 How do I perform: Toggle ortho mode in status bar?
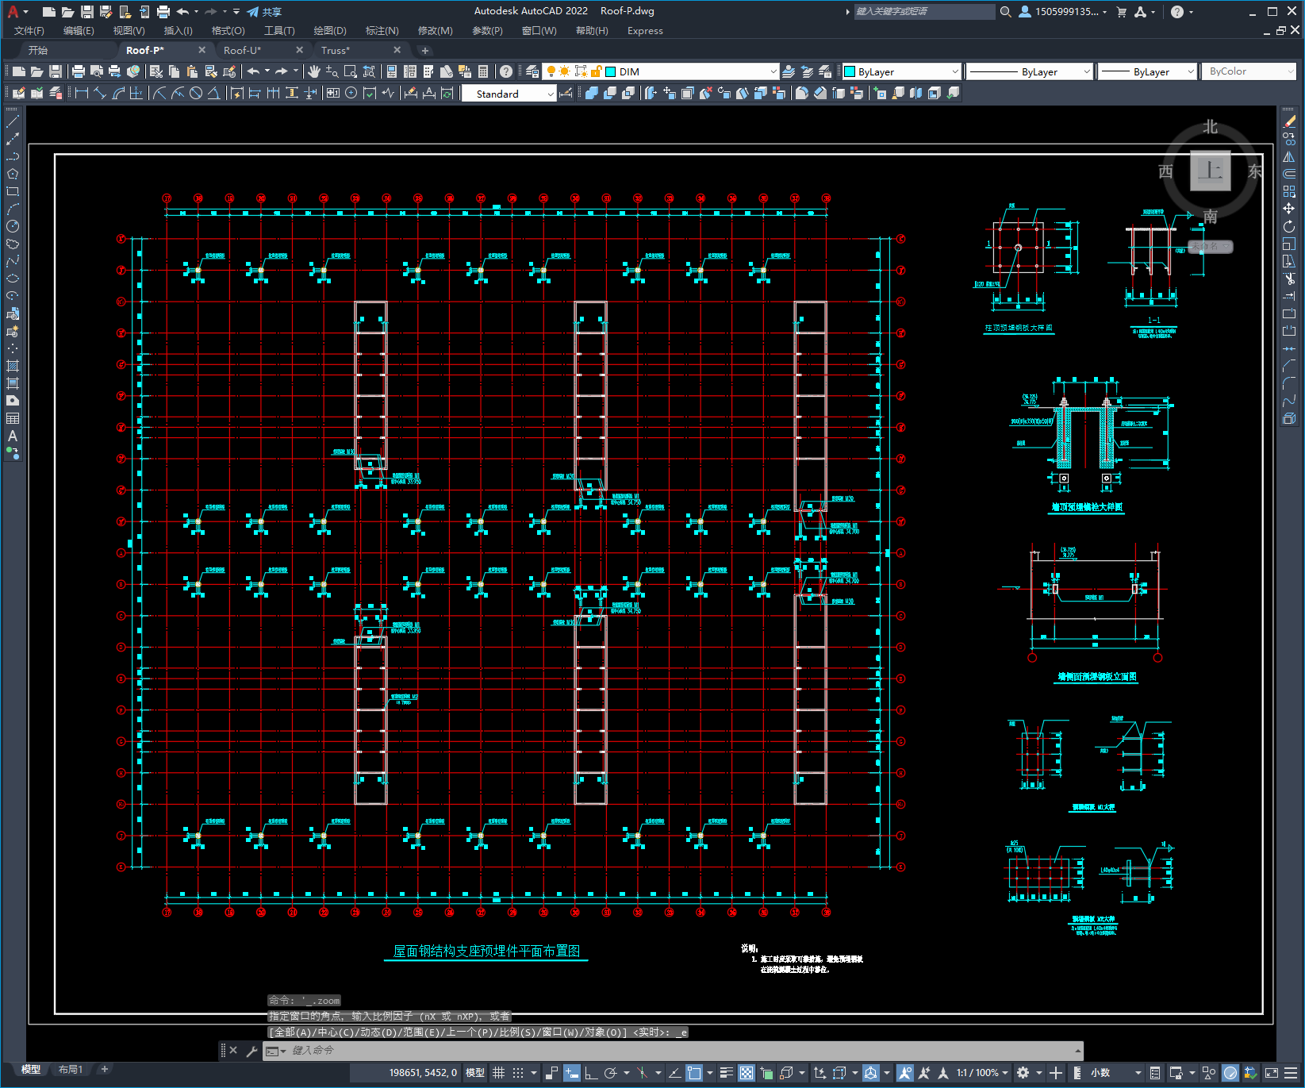point(591,1073)
